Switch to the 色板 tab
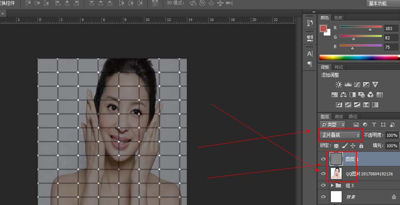The image size is (400, 205). 338,18
